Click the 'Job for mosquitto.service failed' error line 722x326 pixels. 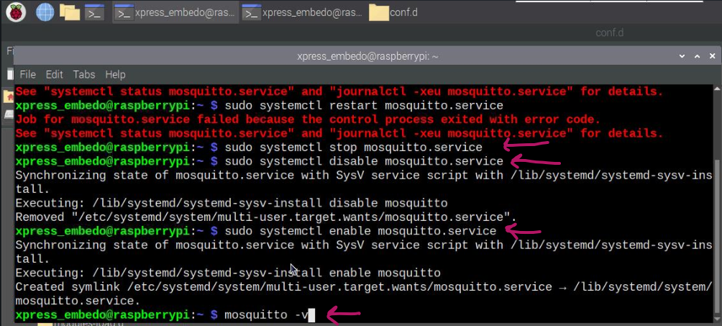(308, 119)
